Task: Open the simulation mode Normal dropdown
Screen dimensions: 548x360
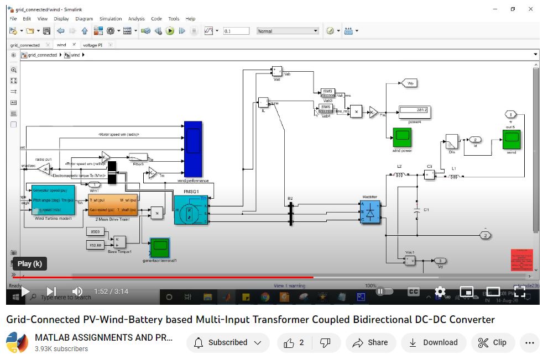Action: point(288,31)
